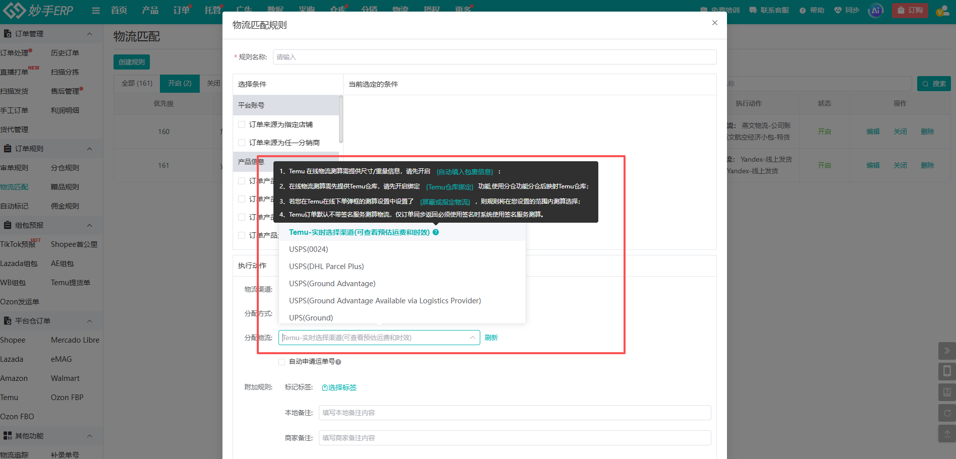
Task: Click the 刷新 link beside 分配物流
Action: point(491,338)
